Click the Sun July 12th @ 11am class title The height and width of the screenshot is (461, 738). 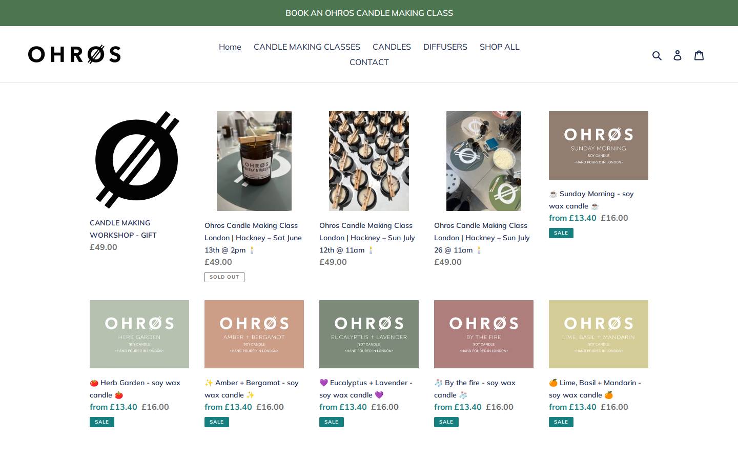[x=367, y=238]
